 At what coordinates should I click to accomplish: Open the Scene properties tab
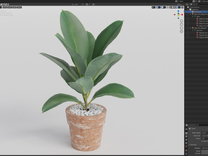[186, 143]
